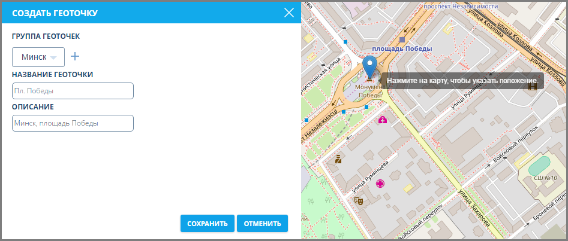Select the cinema film icon on the map

pyautogui.click(x=532, y=86)
